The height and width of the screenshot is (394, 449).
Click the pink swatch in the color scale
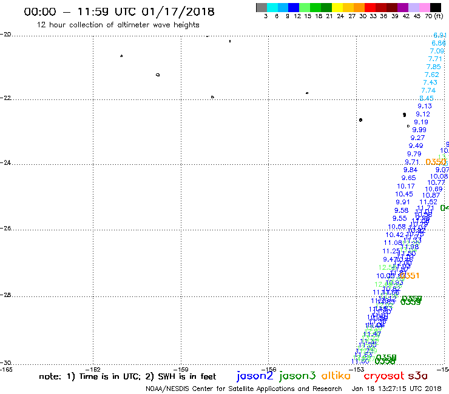pyautogui.click(x=424, y=7)
